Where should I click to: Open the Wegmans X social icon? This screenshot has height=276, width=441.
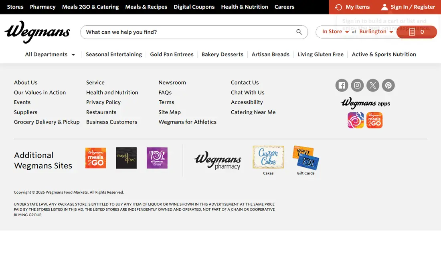pos(373,85)
